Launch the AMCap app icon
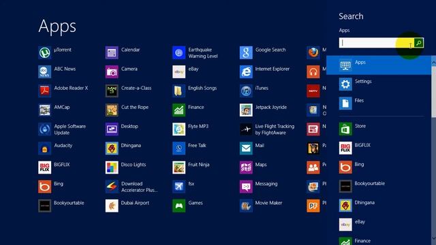Screen dimensions: 436x245 pyautogui.click(x=44, y=110)
